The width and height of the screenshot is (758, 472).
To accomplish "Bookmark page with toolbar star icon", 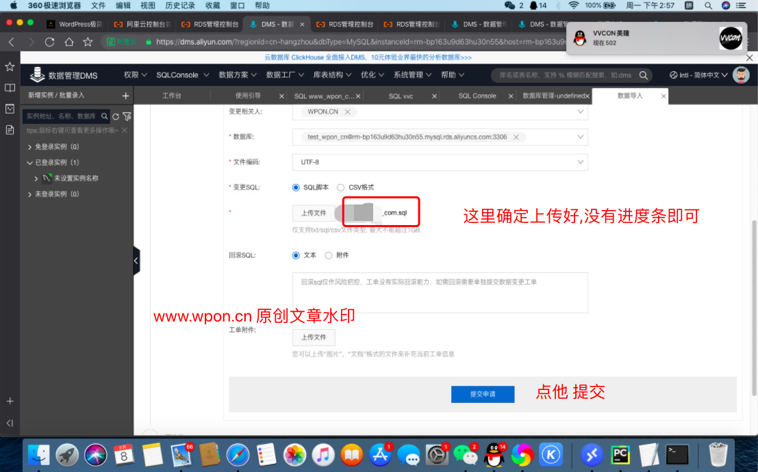I will (88, 42).
